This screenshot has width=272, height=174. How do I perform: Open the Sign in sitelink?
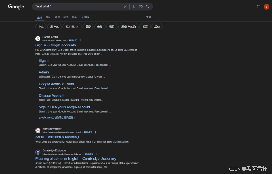tap(44, 61)
